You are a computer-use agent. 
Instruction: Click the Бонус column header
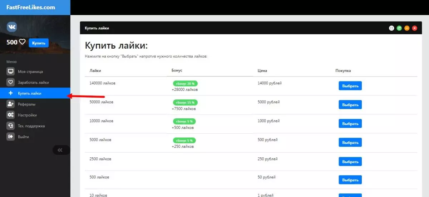[177, 70]
